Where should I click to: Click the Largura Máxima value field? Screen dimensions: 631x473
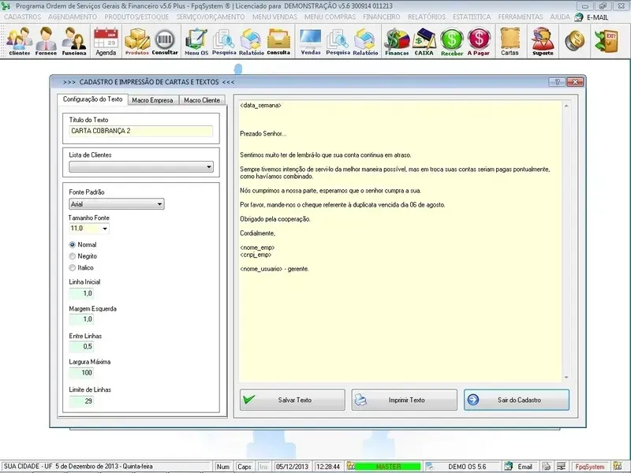81,373
